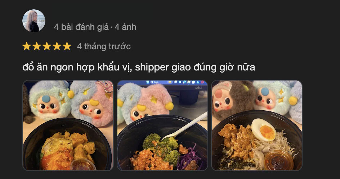
Task: Open the first photo with yellow curry bowl
Action: (68, 125)
